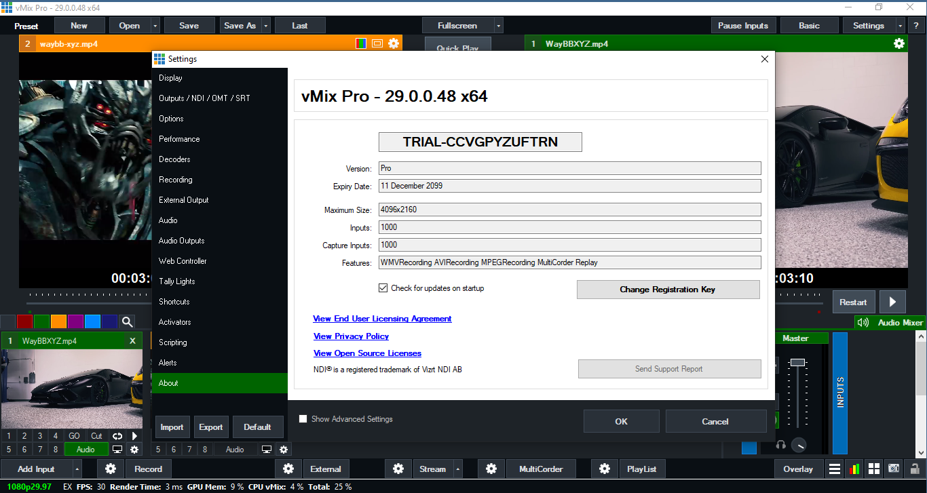Click the TRIAL-CCVGPYZUFTRN registration key box
Screen dimensions: 927x493
(x=480, y=142)
